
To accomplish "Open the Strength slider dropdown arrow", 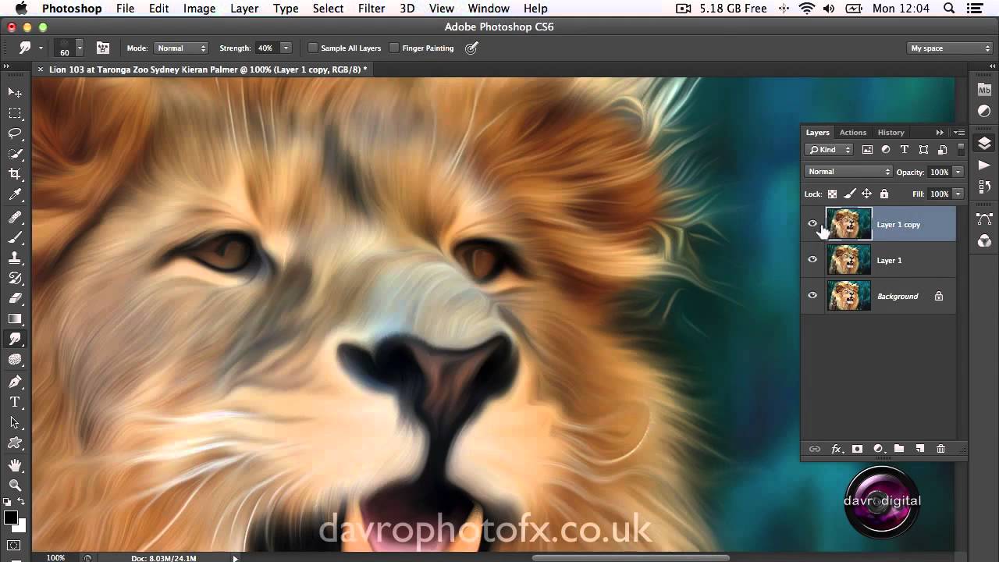I will coord(286,48).
